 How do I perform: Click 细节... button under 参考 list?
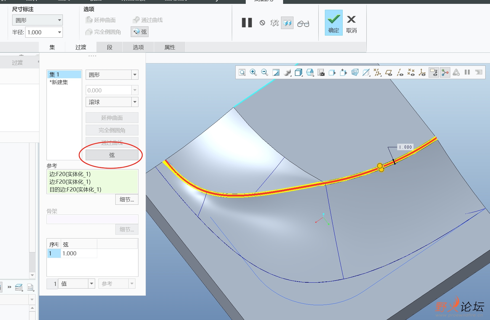click(x=127, y=199)
